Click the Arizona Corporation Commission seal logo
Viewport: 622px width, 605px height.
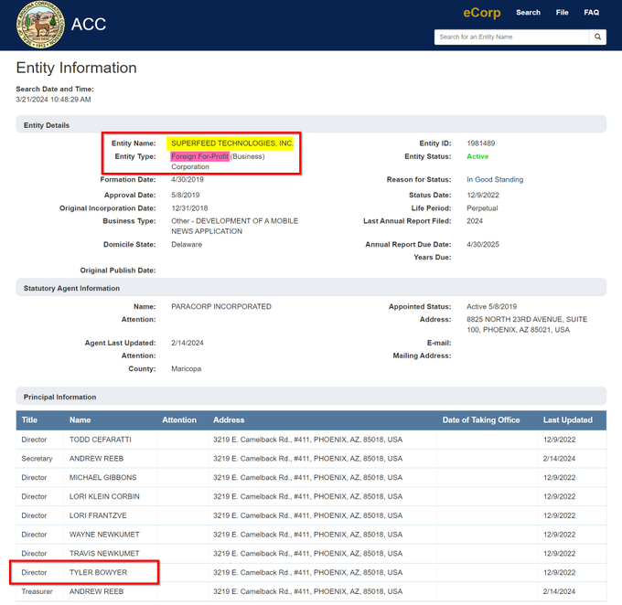40,25
